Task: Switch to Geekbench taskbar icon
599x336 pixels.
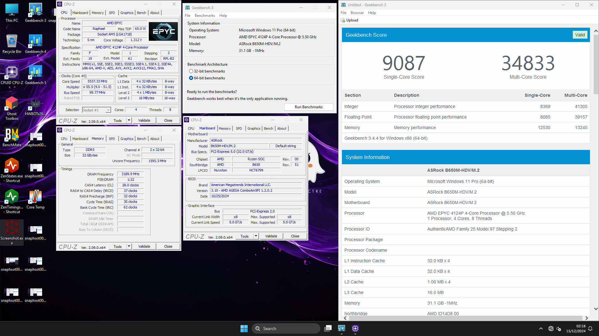Action: [342, 329]
